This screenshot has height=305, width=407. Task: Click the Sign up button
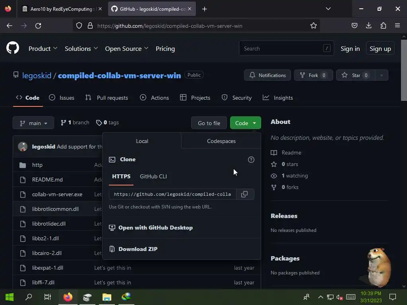[380, 48]
